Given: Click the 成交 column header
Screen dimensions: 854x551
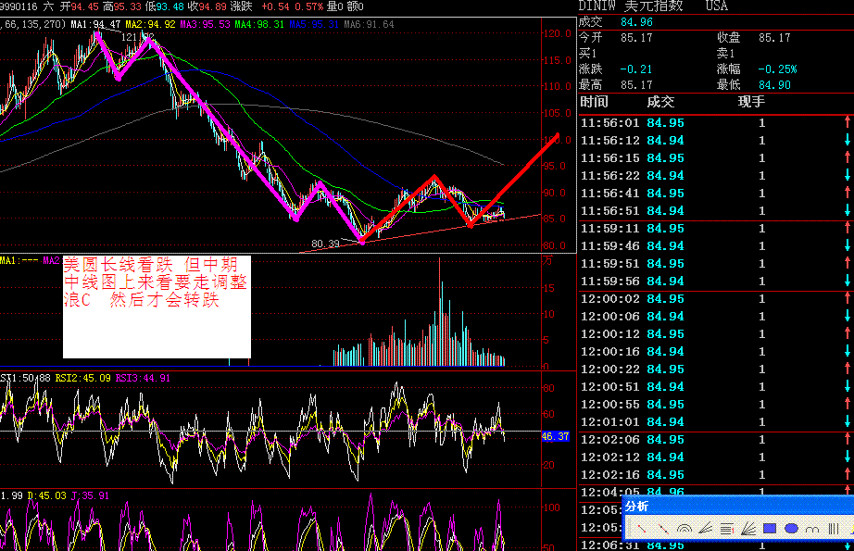Looking at the screenshot, I should click(661, 102).
